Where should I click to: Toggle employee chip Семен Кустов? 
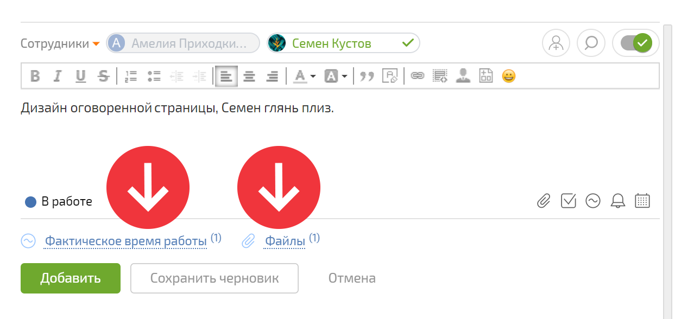343,43
